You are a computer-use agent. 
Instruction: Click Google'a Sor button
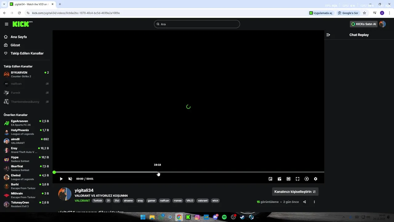[348, 13]
